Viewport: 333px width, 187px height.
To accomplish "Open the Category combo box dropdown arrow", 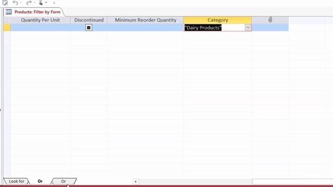I will pyautogui.click(x=248, y=28).
